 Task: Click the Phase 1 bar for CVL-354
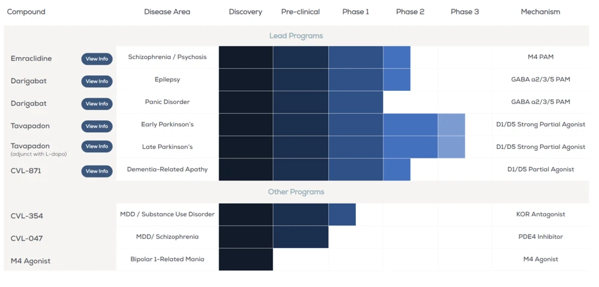click(342, 215)
